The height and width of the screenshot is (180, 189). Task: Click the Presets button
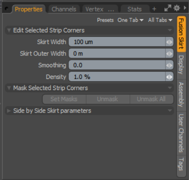point(105,20)
